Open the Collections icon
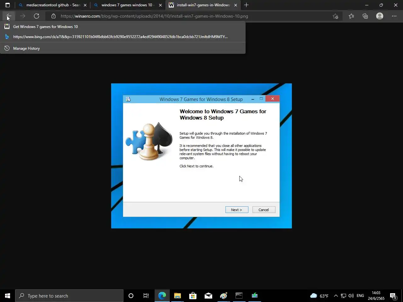The width and height of the screenshot is (403, 302). pos(365,16)
